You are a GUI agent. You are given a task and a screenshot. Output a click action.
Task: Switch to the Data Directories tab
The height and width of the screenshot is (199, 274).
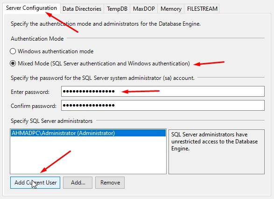[82, 9]
